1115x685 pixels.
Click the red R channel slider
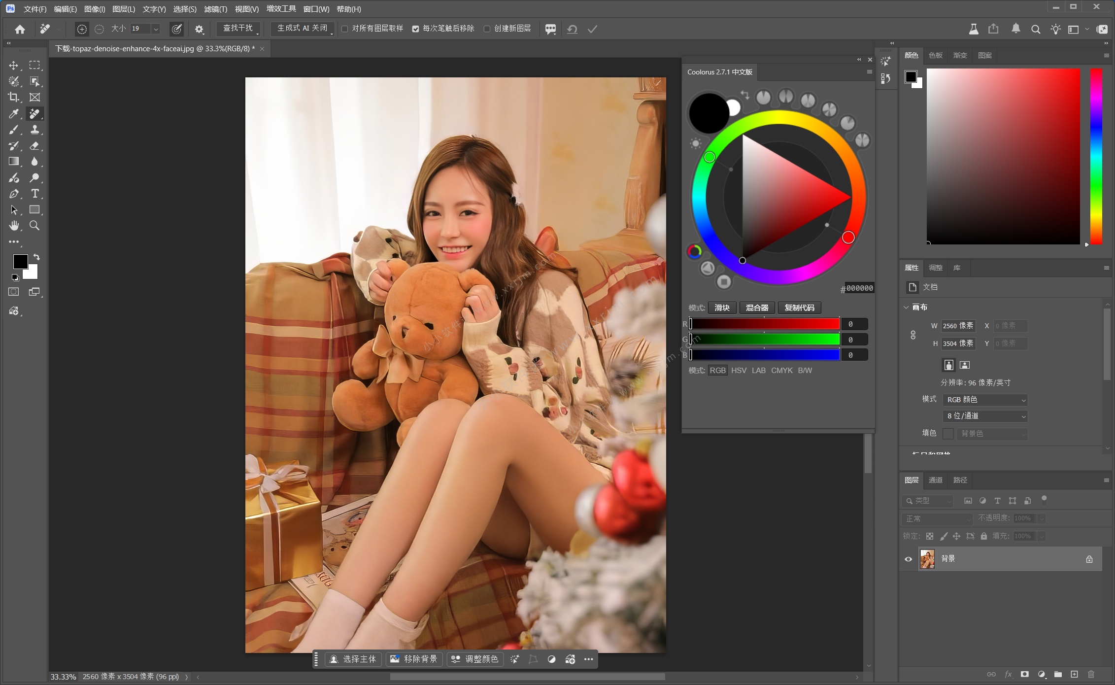765,324
